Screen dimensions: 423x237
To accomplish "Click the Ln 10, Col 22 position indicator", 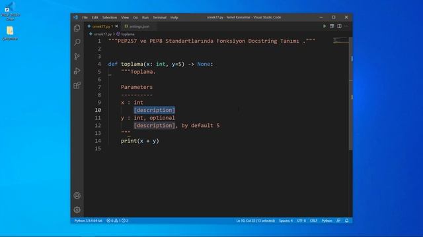I will (256, 221).
